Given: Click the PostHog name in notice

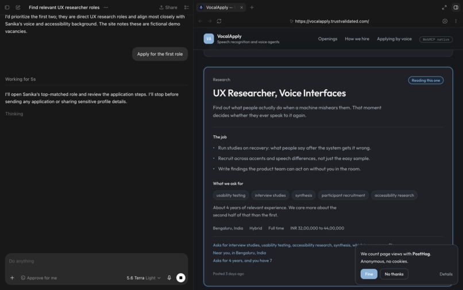Looking at the screenshot, I should [421, 254].
